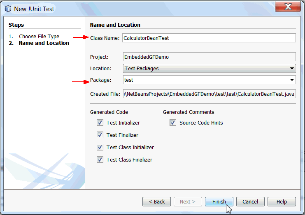Uncheck the Test Finalizer option
Viewport: 305px width, 215px height.
click(100, 135)
